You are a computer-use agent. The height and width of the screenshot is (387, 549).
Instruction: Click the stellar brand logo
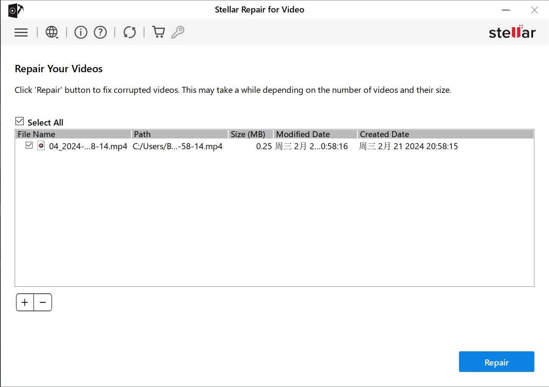(512, 32)
